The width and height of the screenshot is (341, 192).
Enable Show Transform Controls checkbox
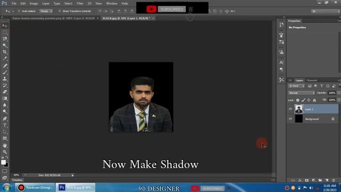tap(59, 11)
